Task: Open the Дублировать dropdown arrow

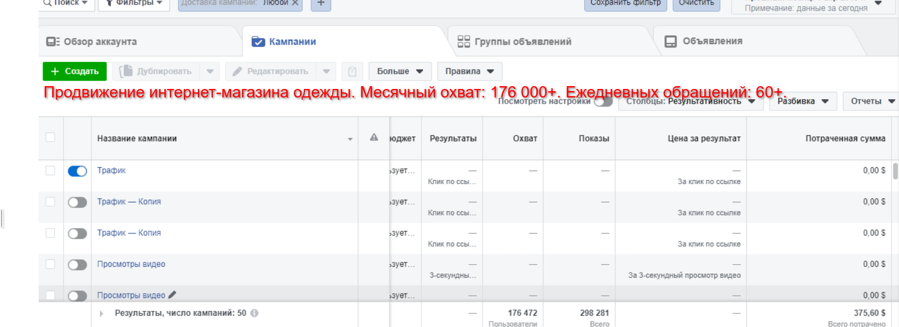Action: coord(210,71)
